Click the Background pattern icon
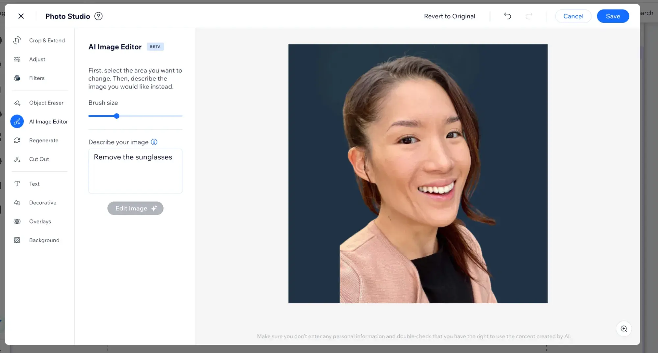 [17, 240]
